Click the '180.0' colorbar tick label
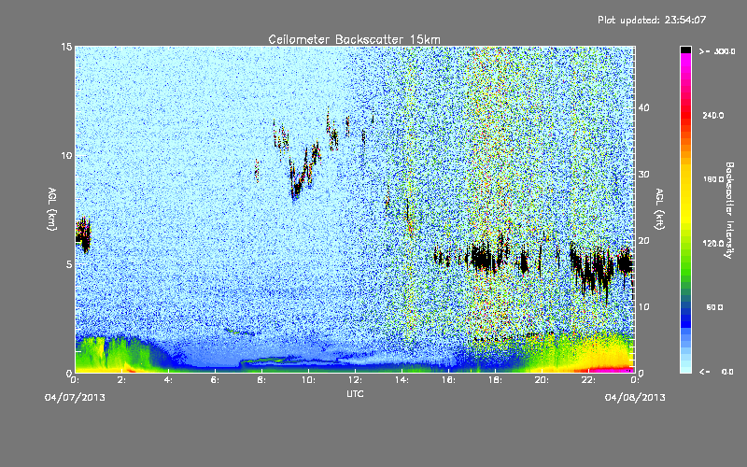 (713, 179)
